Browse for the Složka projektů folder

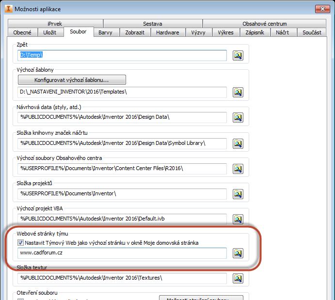238,194
